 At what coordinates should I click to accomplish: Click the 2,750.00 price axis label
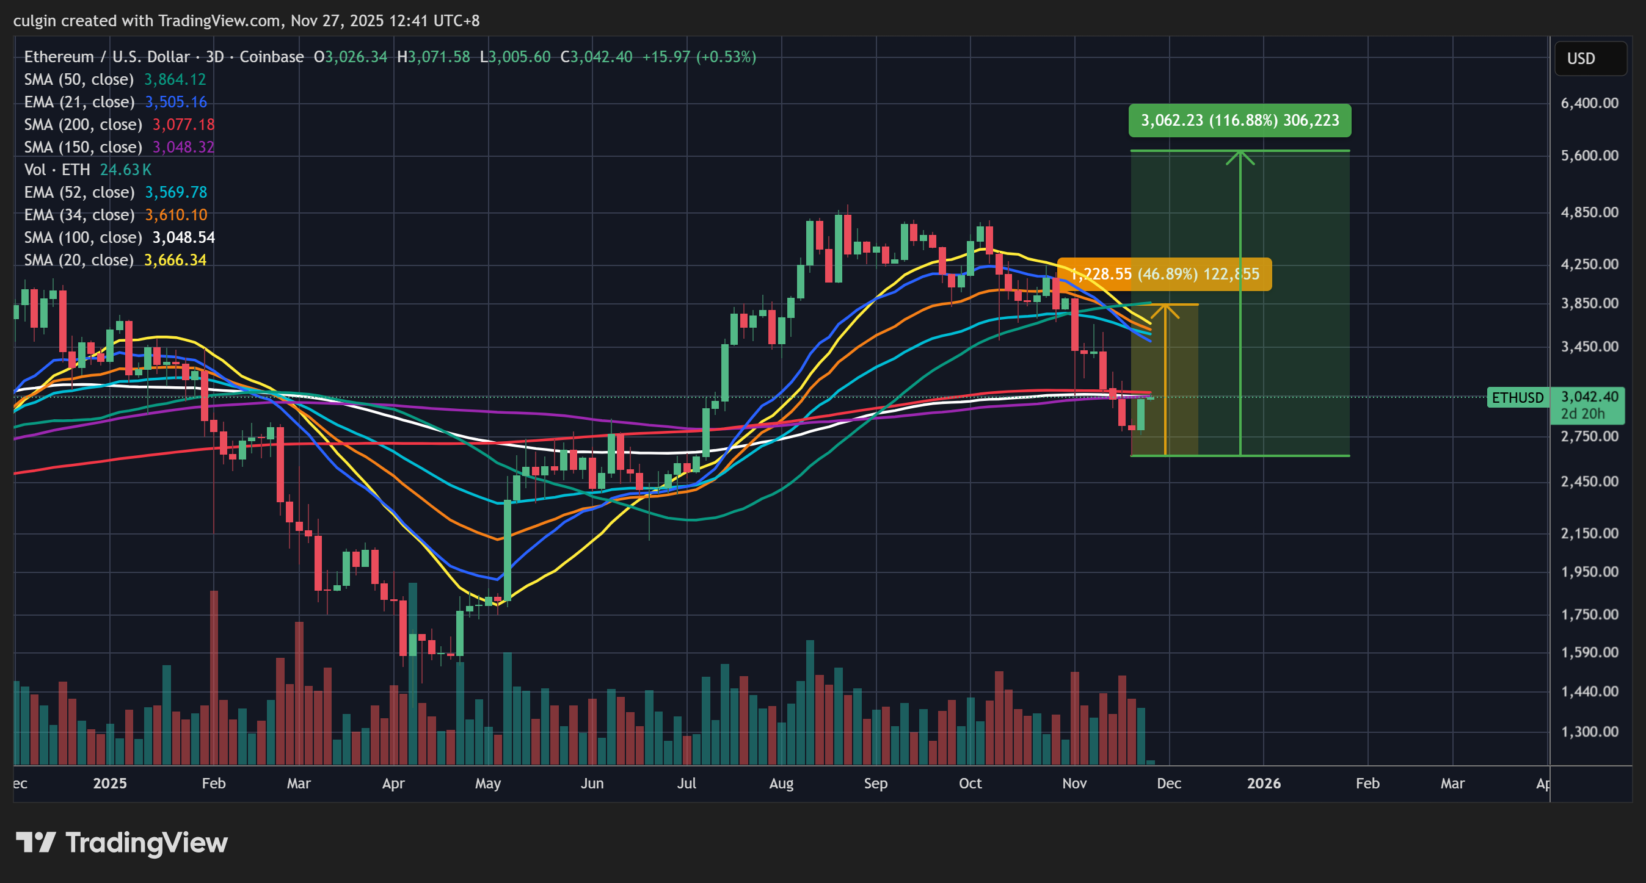tap(1589, 436)
